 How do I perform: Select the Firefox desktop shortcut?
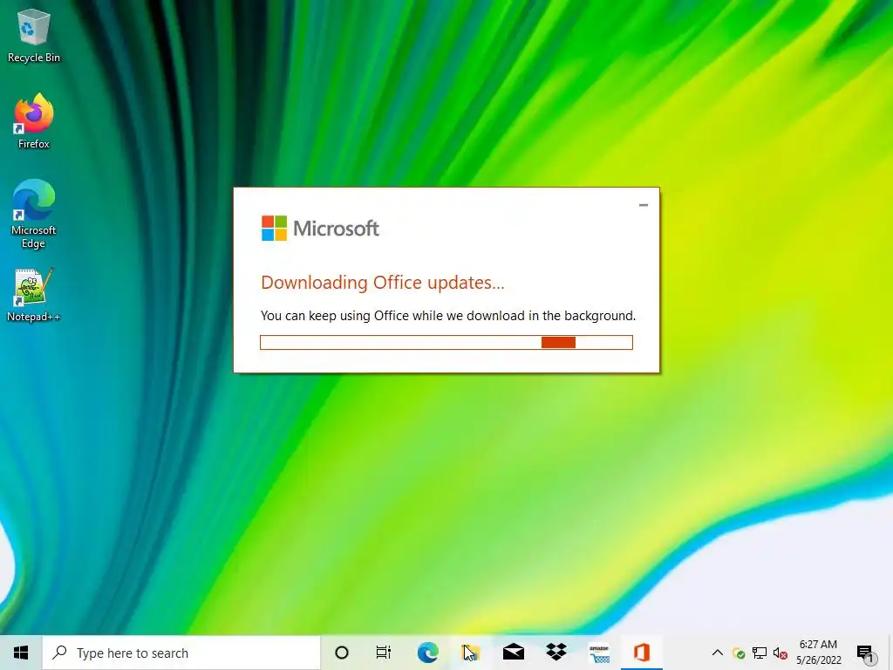[x=34, y=121]
